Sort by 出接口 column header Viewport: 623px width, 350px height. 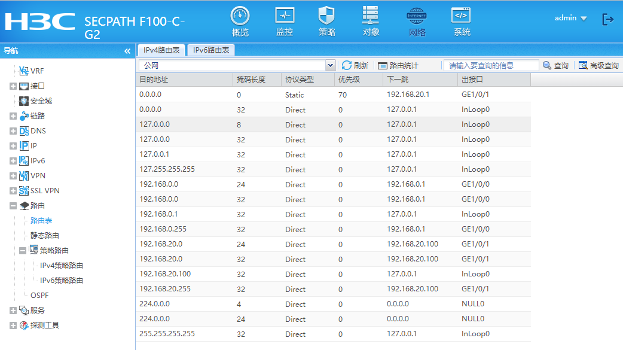494,80
